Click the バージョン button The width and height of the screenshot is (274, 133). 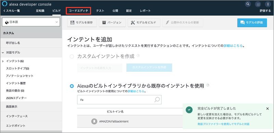112,23
